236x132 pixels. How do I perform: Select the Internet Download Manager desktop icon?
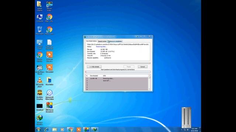tap(39, 120)
